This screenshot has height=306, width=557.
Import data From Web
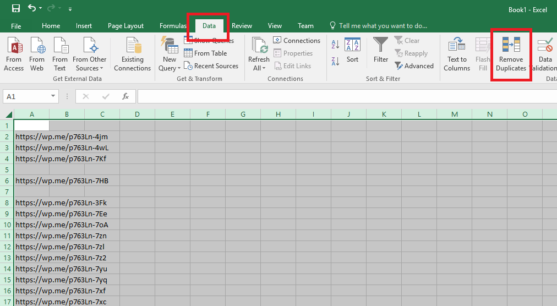37,54
